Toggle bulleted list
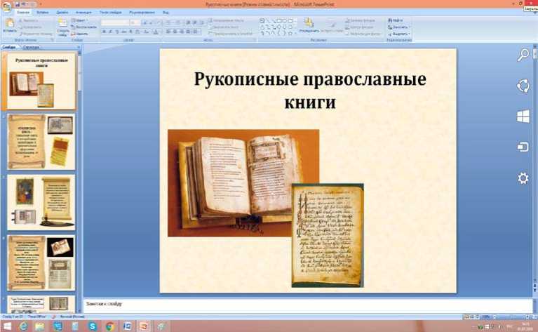Screen dimensions: 538x332 pos(168,22)
